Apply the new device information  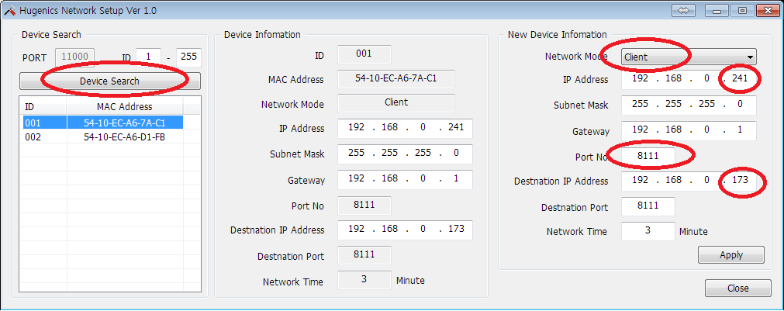click(x=731, y=254)
